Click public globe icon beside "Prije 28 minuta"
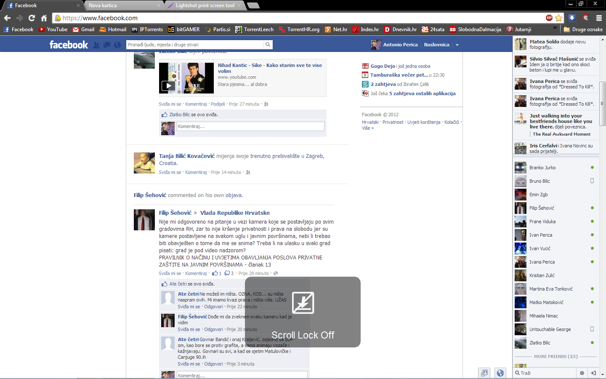 276,273
